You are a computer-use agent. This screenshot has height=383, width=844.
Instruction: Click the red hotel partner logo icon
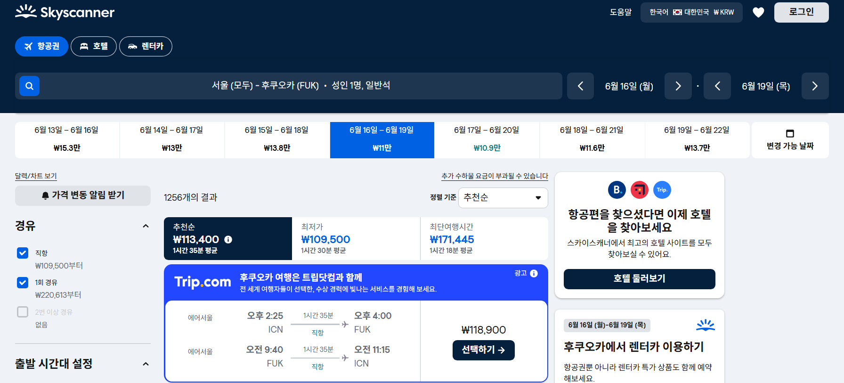click(x=640, y=190)
